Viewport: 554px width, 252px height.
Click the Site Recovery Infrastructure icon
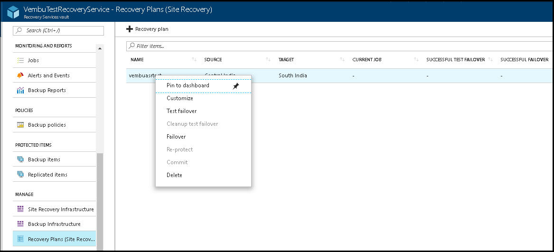20,209
